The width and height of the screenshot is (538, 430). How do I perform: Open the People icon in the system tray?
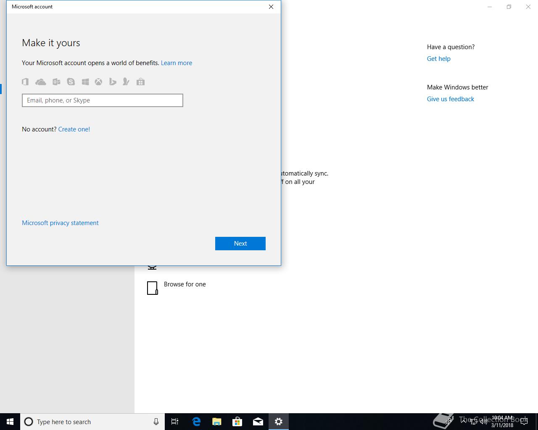449,421
